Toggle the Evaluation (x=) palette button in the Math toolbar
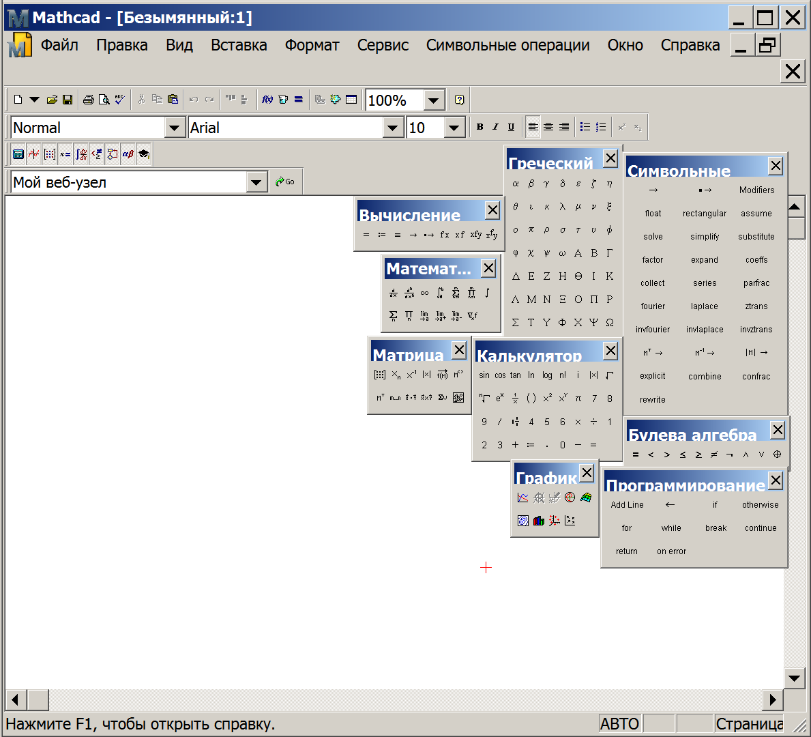This screenshot has width=811, height=737. [65, 154]
